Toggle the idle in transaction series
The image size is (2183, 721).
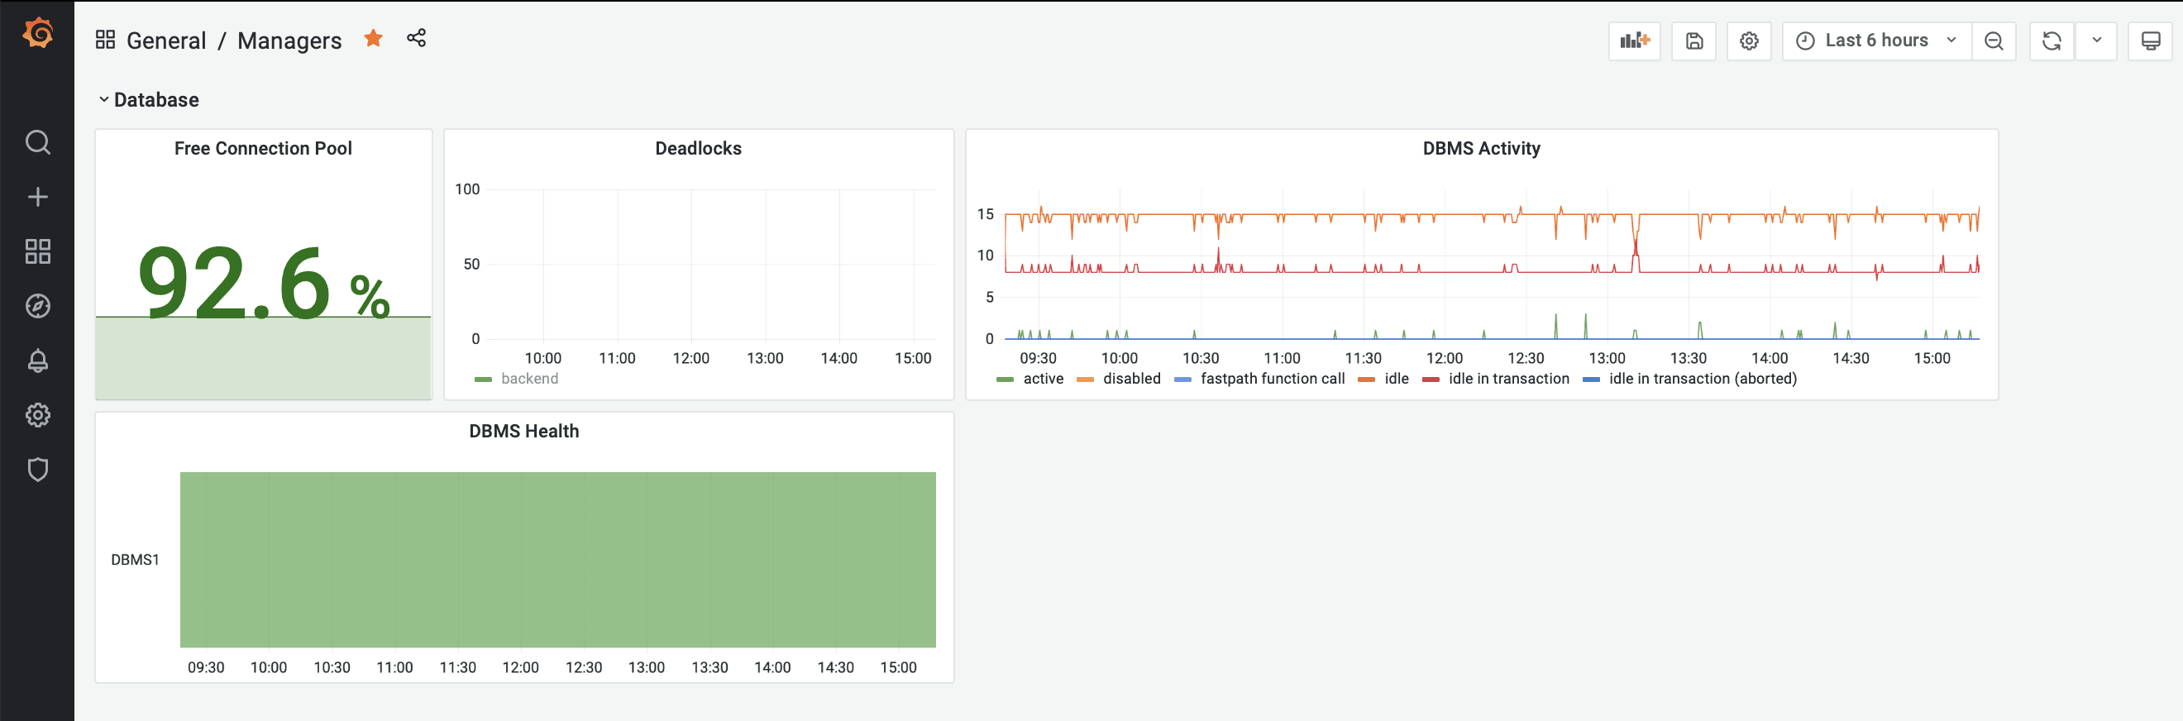(1508, 379)
